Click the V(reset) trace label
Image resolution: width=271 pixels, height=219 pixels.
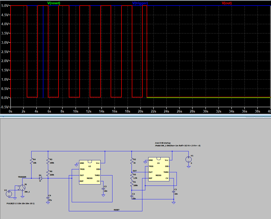point(54,3)
